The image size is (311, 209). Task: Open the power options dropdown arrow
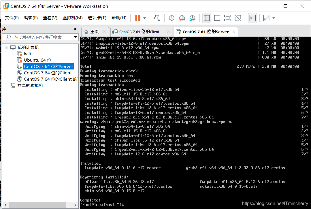(x=145, y=18)
